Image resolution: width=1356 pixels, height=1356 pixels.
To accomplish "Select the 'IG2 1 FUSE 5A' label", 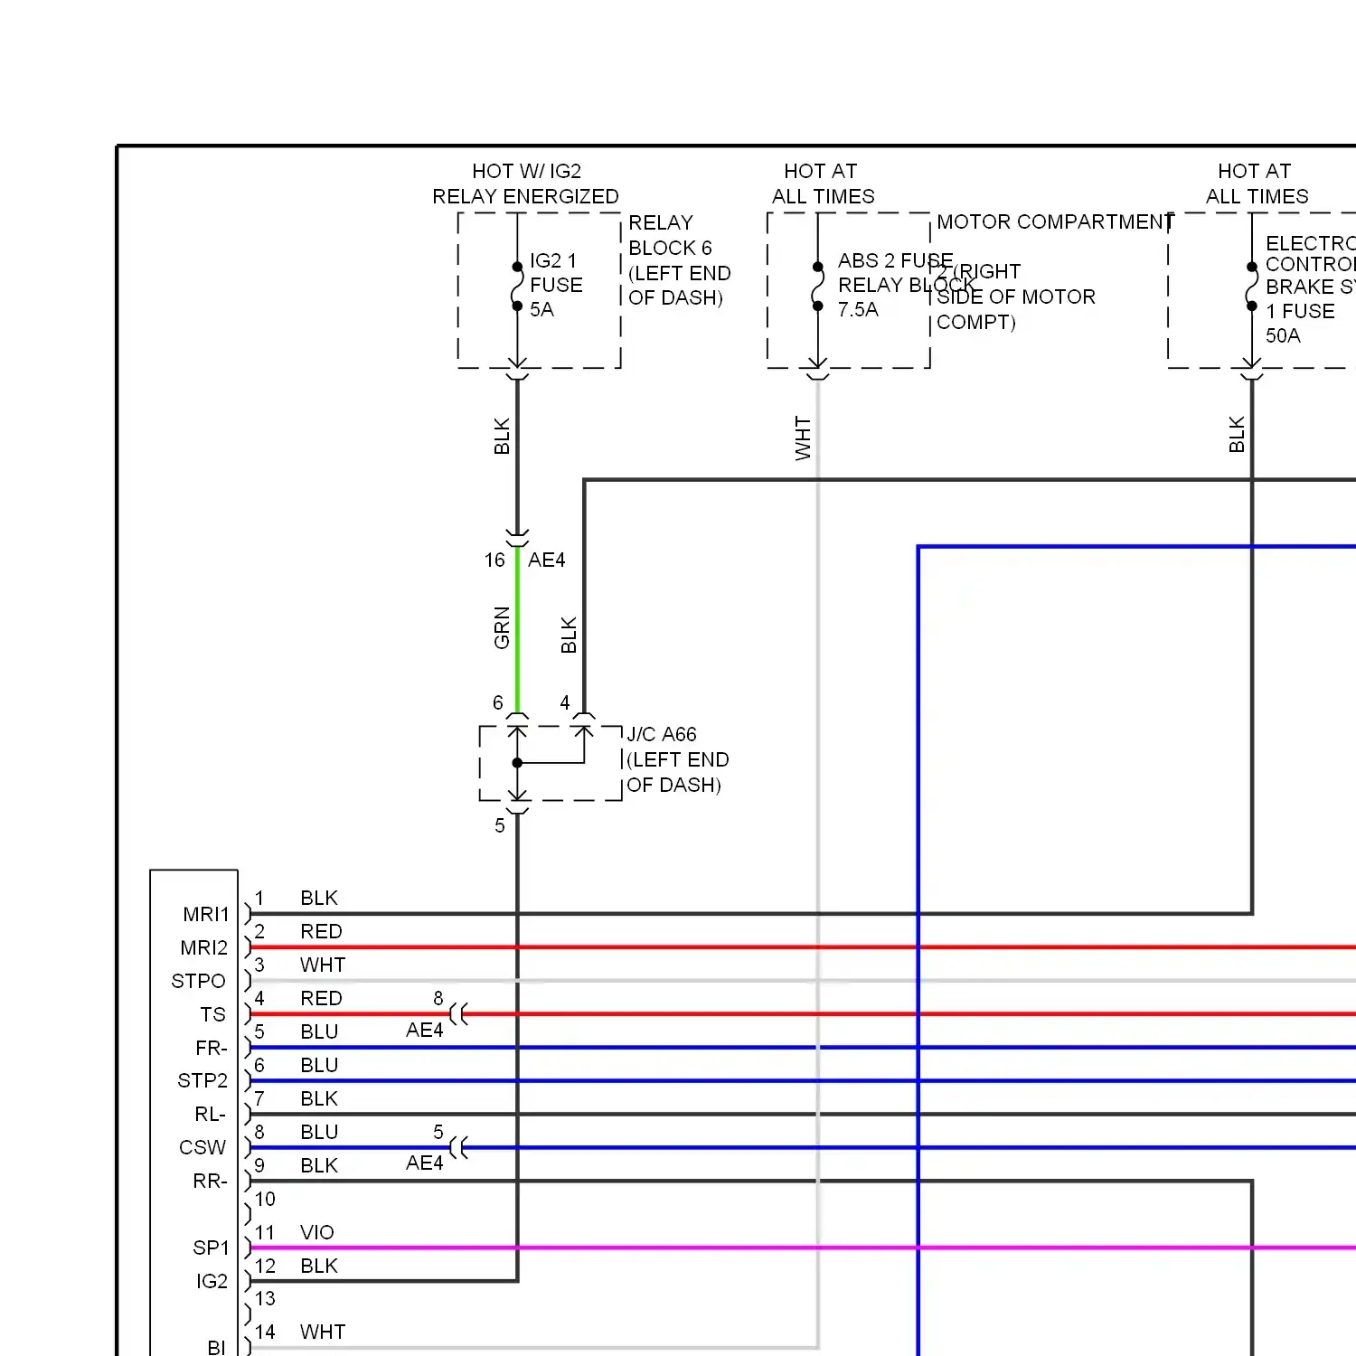I will (x=556, y=285).
